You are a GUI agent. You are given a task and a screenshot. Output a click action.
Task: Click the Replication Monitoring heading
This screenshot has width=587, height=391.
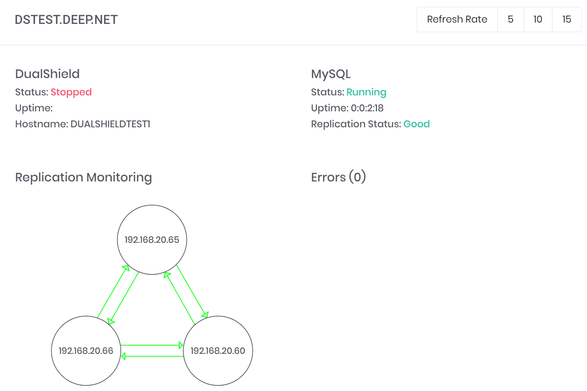(x=83, y=177)
